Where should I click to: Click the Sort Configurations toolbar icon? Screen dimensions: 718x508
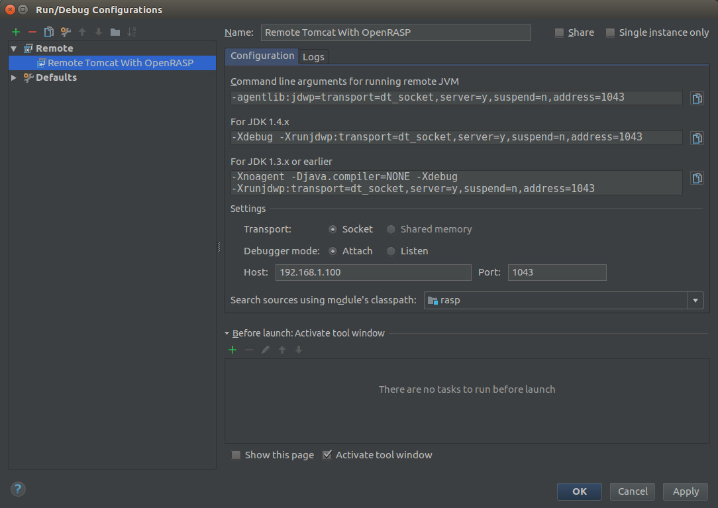coord(132,32)
